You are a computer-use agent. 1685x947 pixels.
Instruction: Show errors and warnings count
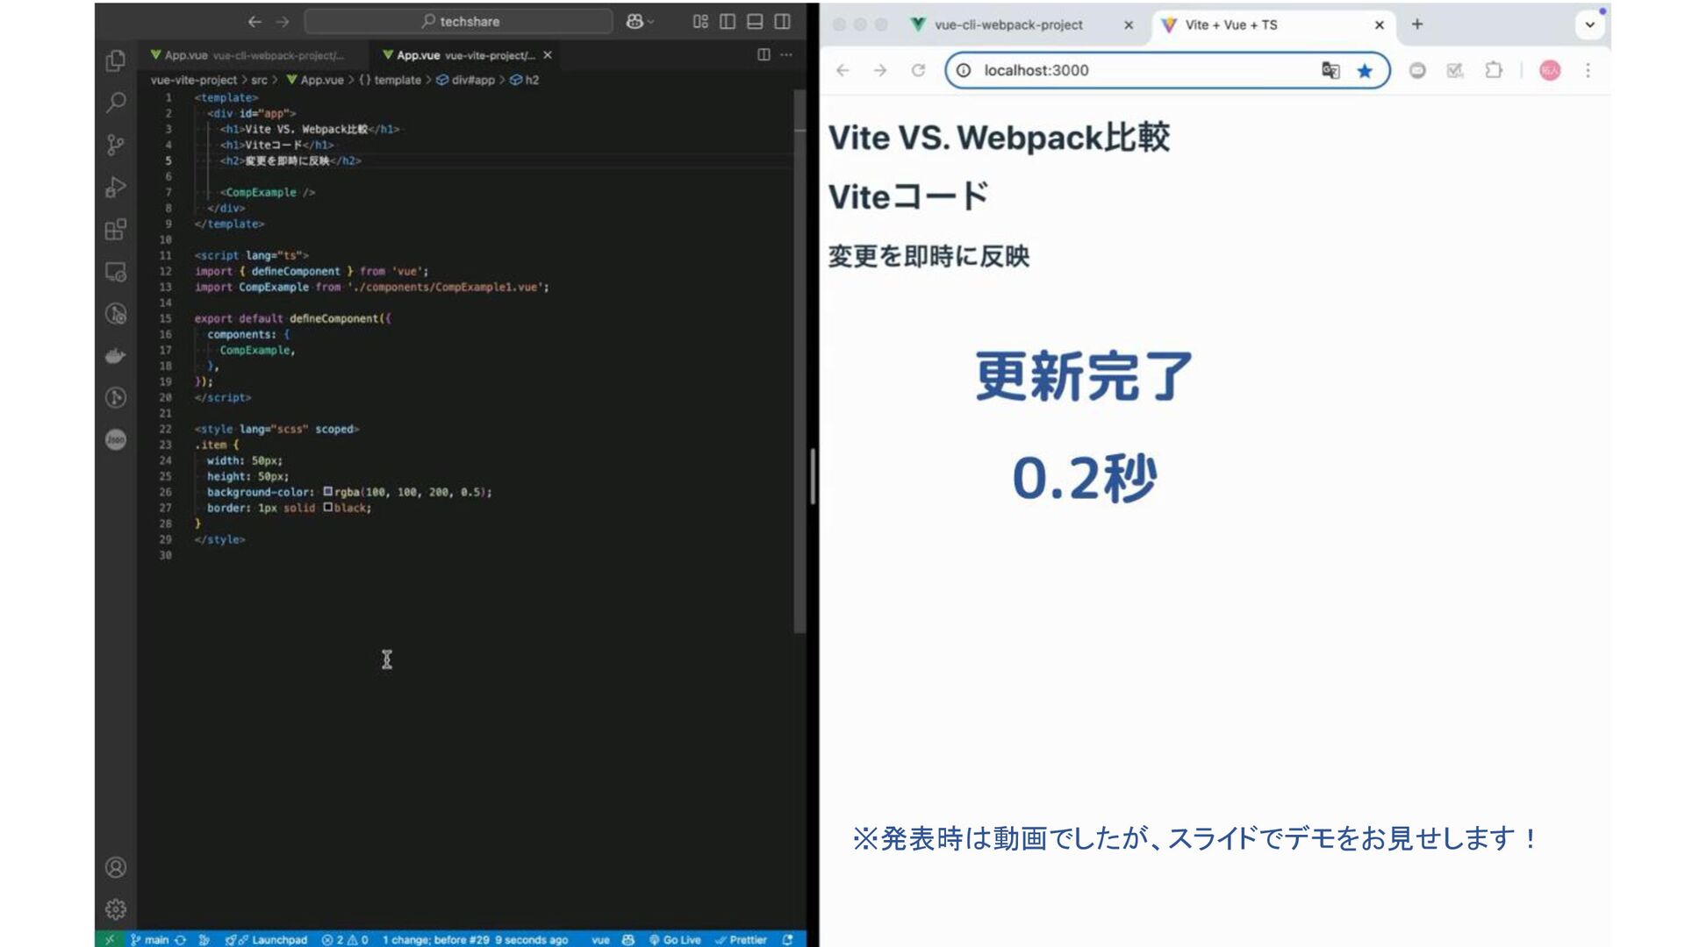coord(345,939)
